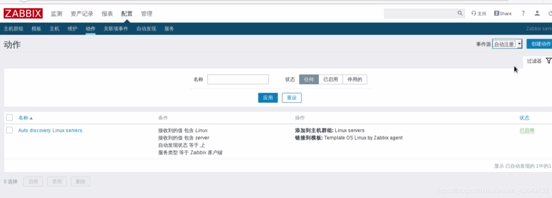Go to 自动发现 submenu
552x198 pixels.
[x=146, y=29]
